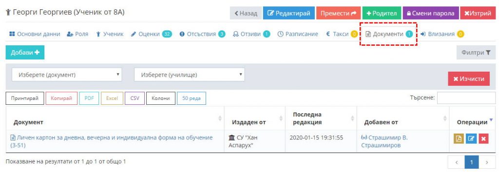This screenshot has height=176, width=499.
Task: Clear filters with Изчисти button
Action: pos(469,78)
